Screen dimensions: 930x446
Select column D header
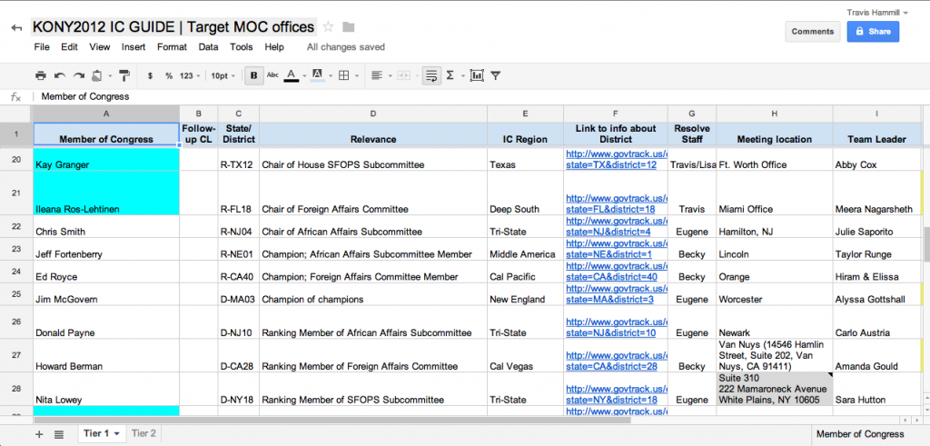click(373, 114)
